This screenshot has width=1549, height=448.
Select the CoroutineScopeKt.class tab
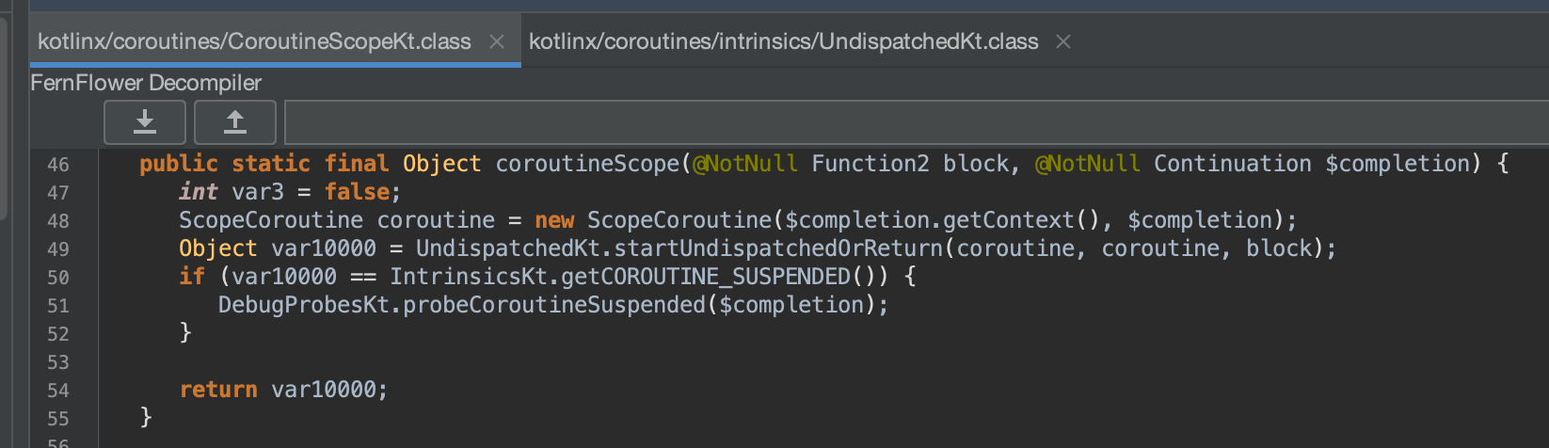pos(254,42)
